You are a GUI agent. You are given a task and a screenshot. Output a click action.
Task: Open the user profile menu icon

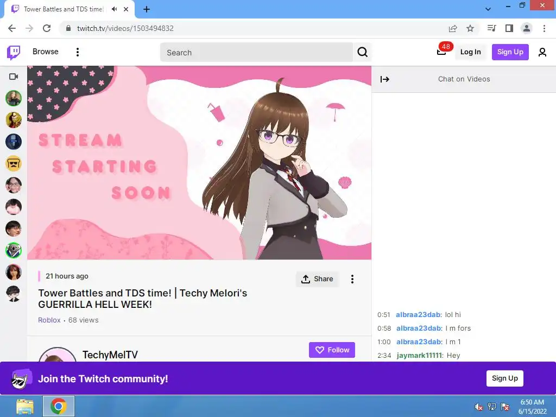click(542, 52)
